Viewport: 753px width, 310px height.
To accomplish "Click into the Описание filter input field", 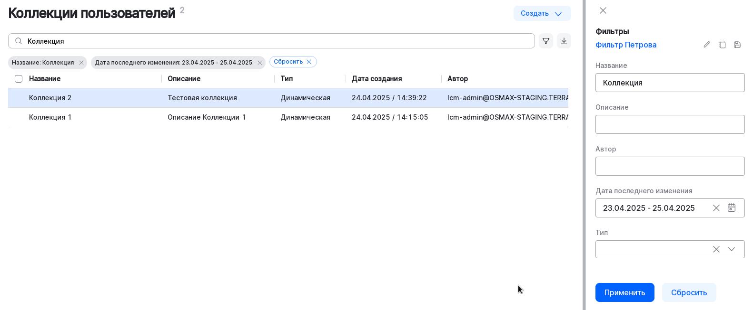I will [x=670, y=124].
